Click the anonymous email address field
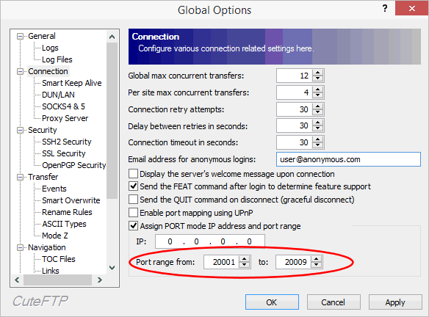 point(348,159)
